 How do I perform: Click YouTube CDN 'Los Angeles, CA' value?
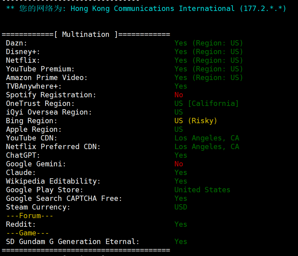click(207, 138)
